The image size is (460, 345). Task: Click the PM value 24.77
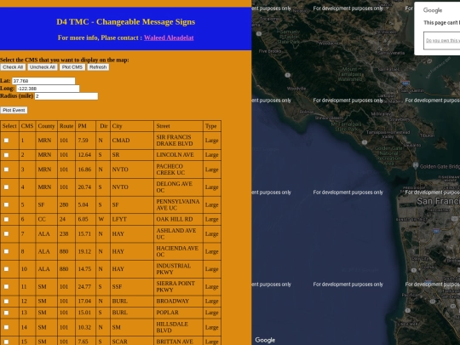pos(85,286)
